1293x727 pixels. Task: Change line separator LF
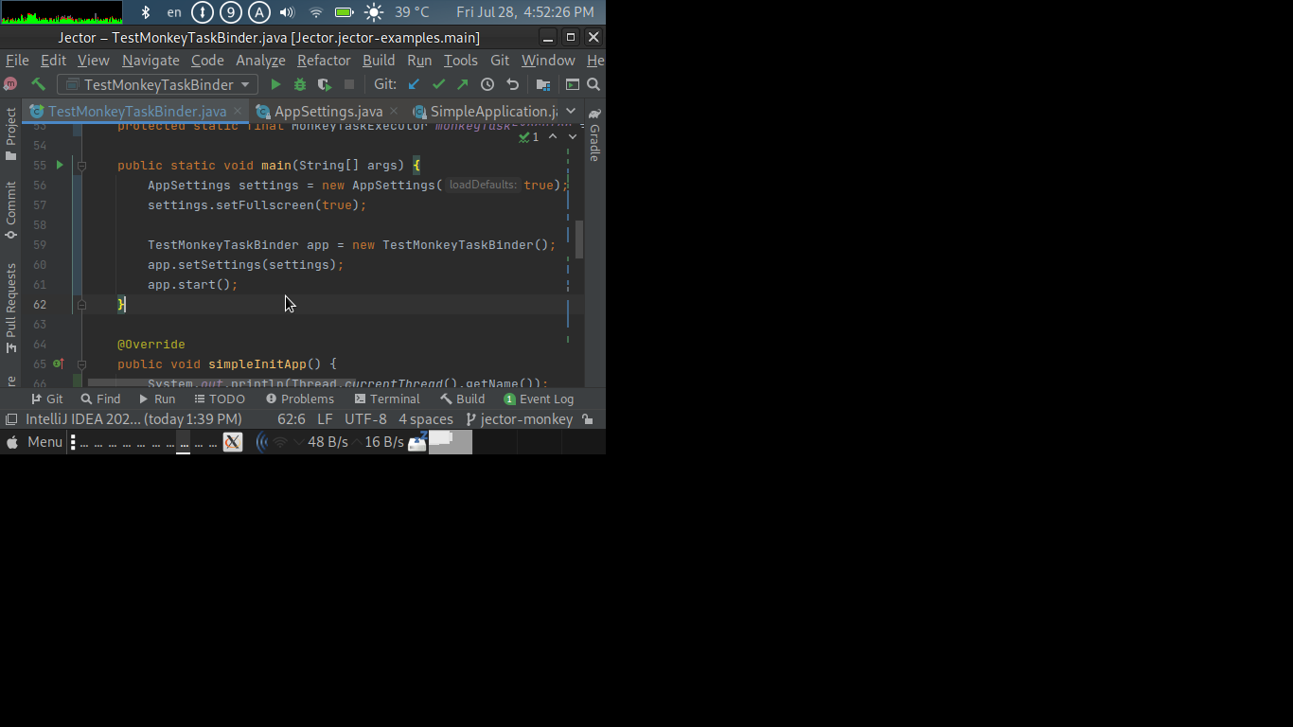pyautogui.click(x=325, y=419)
